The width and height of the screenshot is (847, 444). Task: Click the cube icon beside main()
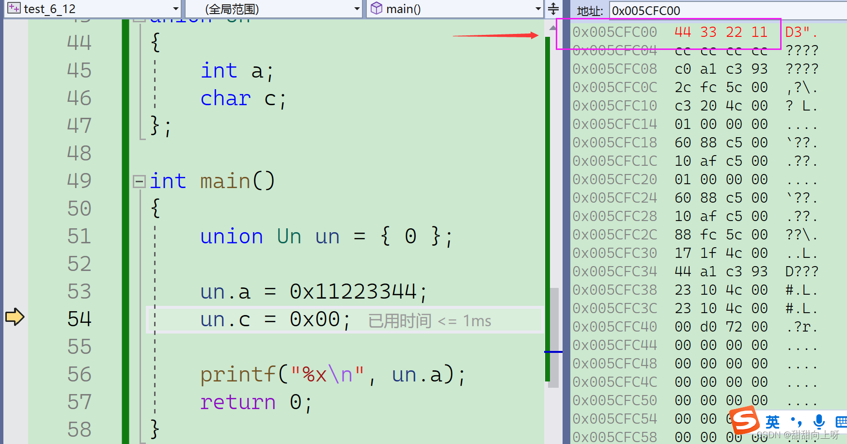pyautogui.click(x=376, y=8)
